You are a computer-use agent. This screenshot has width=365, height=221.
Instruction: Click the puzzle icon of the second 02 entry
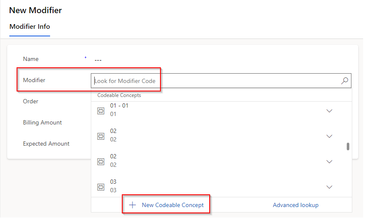[101, 162]
